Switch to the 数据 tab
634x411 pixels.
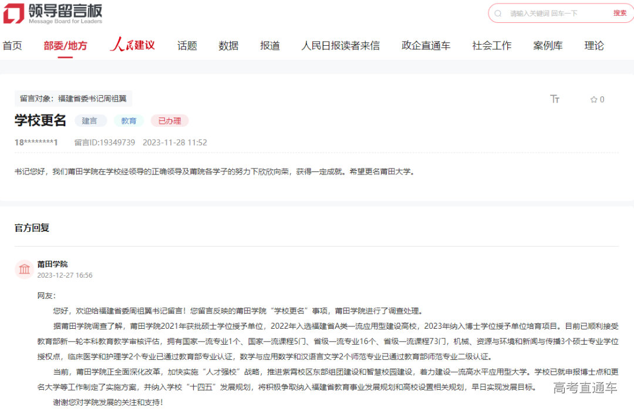click(228, 45)
